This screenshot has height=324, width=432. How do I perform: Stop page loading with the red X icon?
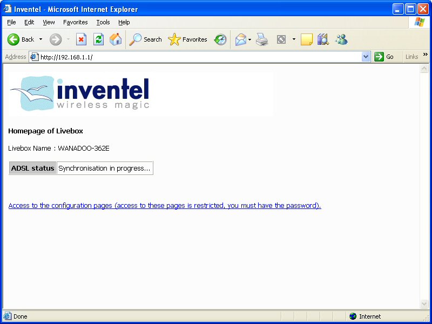(x=81, y=39)
